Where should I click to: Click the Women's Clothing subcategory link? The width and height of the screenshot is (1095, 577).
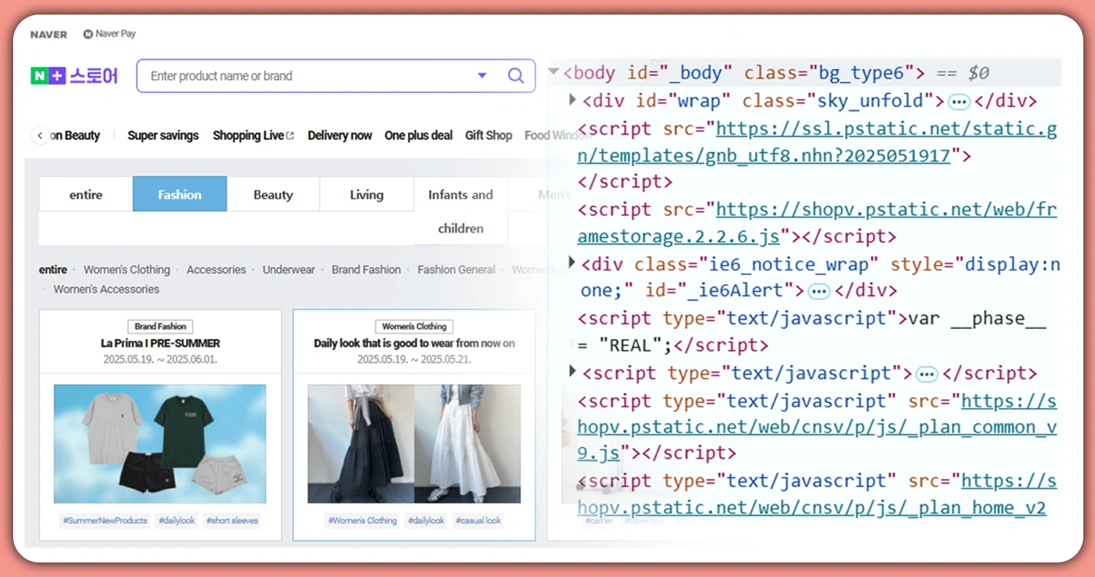(126, 269)
